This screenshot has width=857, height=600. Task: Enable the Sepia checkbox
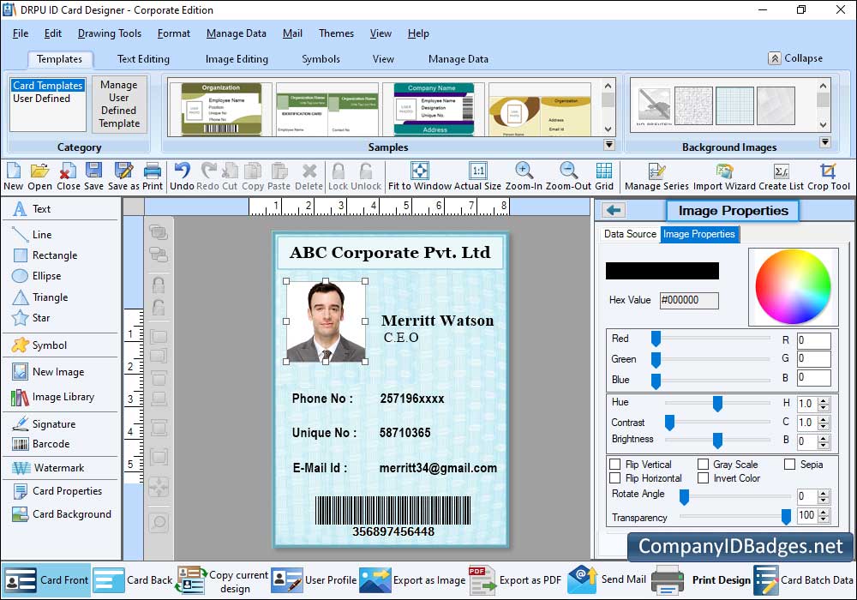tap(790, 464)
